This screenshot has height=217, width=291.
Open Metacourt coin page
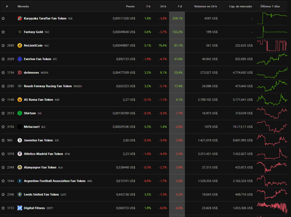(x=32, y=127)
